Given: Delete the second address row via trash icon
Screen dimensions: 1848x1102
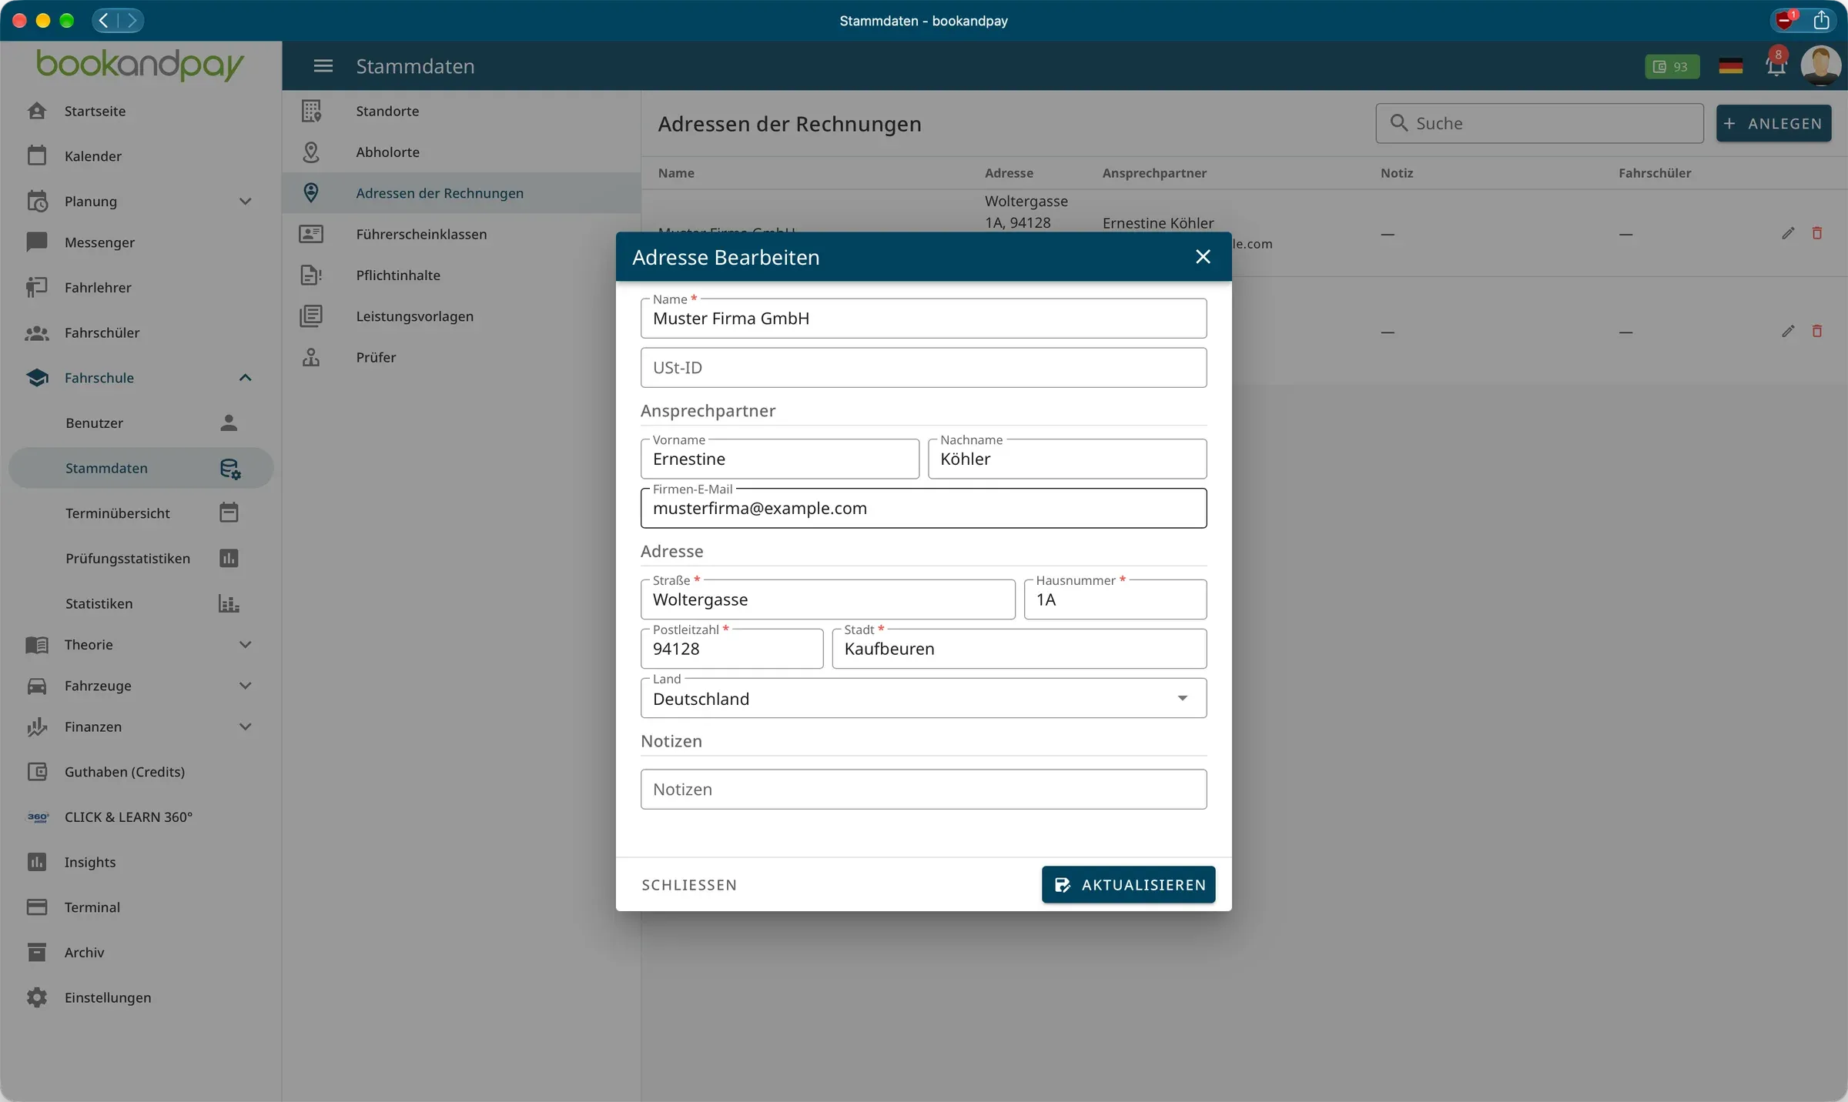Looking at the screenshot, I should coord(1817,331).
